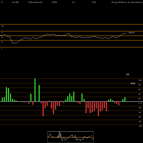Click the 60.49 RSI value label

132,33
